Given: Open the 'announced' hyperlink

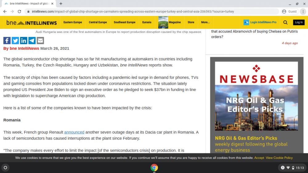Looking at the screenshot, I should tap(74, 132).
